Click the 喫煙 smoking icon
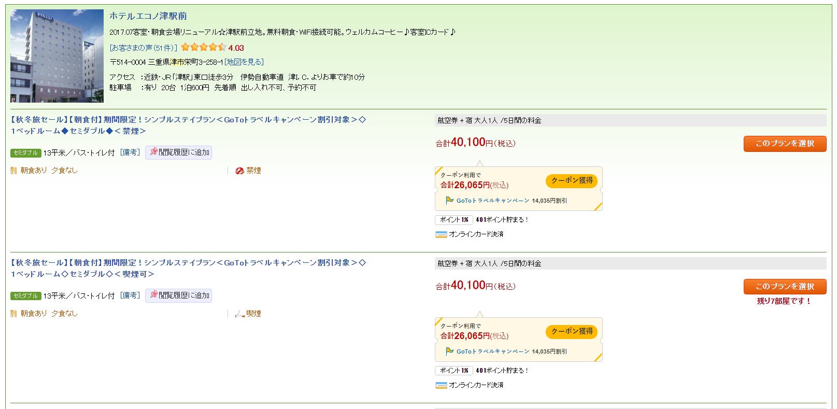Image resolution: width=837 pixels, height=409 pixels. tap(239, 314)
